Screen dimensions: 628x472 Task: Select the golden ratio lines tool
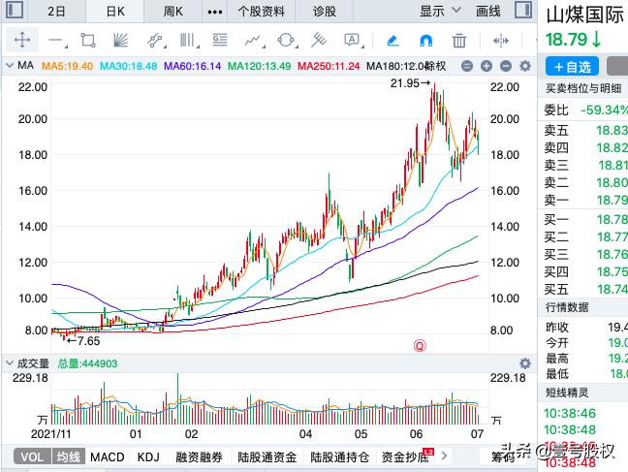(220, 40)
